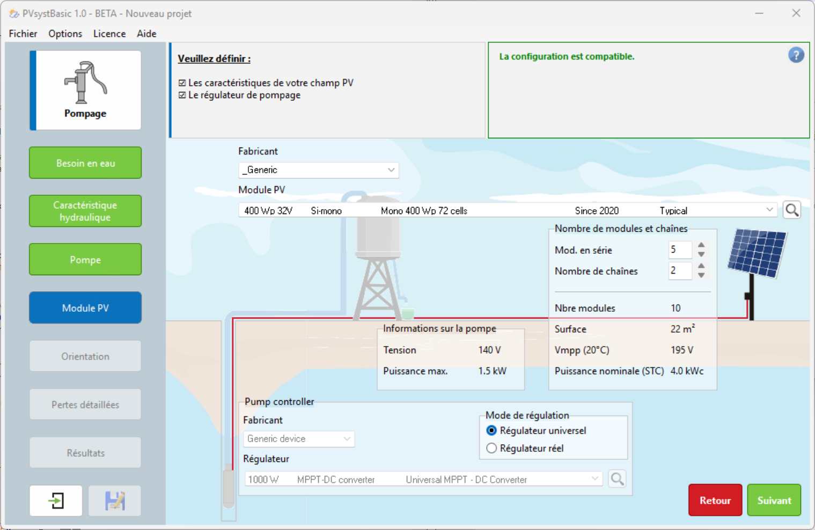The image size is (815, 530).
Task: Click the exit door icon button
Action: [56, 500]
